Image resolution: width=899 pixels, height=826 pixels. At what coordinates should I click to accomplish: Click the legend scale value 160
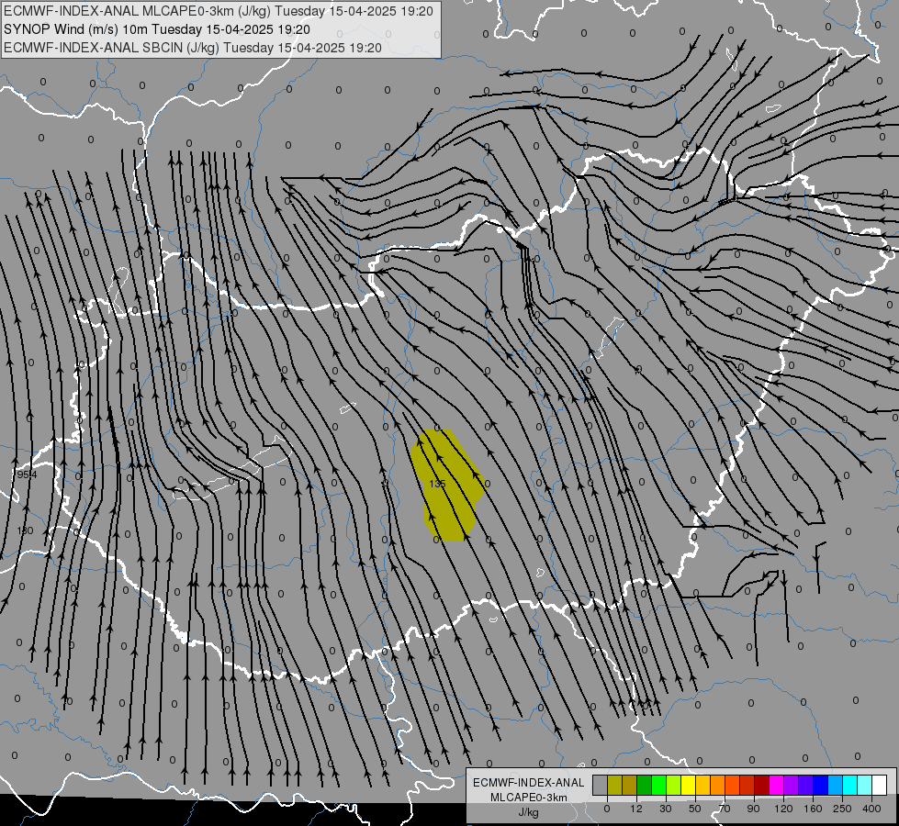[813, 809]
